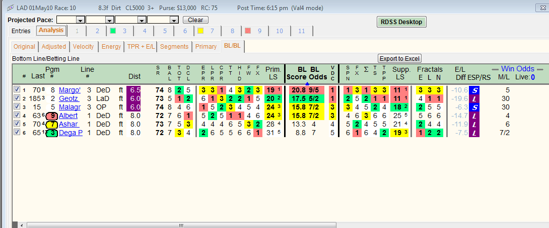Switch to the Adjusted sub-tab
549x228 pixels.
tap(53, 46)
